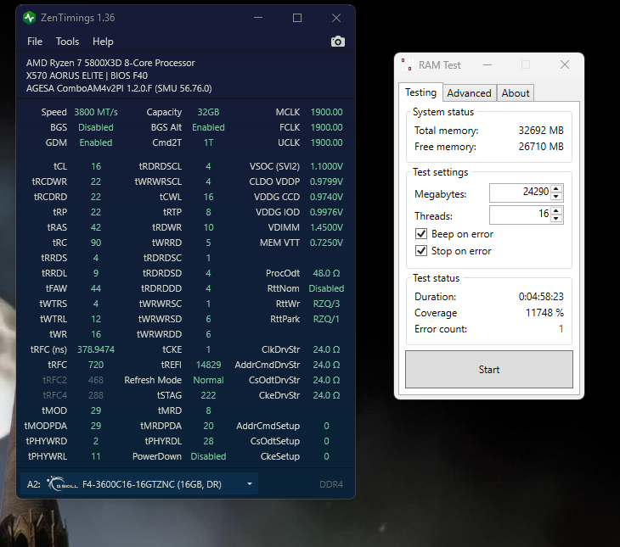Click the tRC value 90

(x=96, y=243)
